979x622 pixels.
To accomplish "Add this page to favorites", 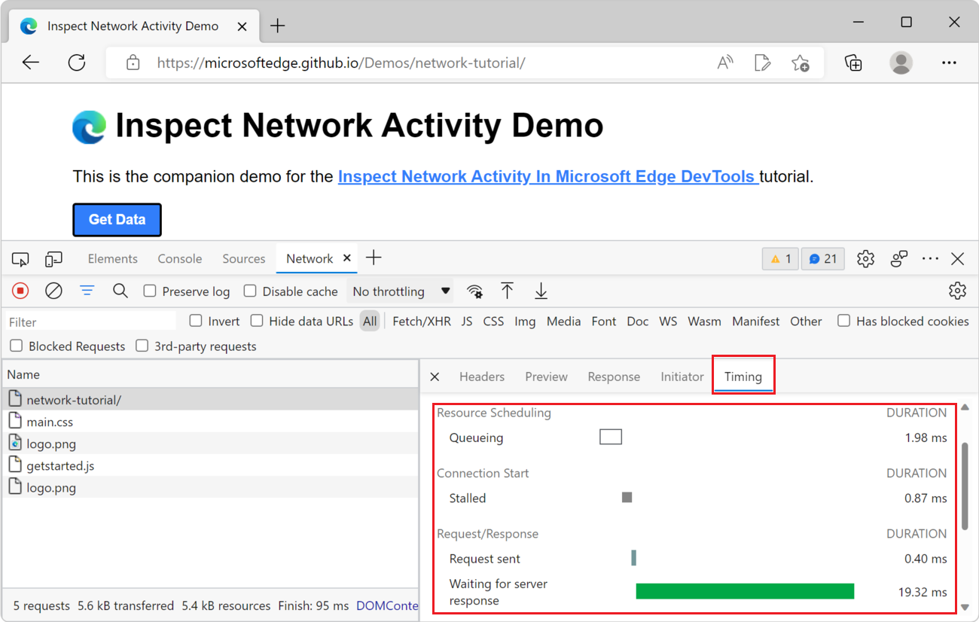I will tap(801, 63).
